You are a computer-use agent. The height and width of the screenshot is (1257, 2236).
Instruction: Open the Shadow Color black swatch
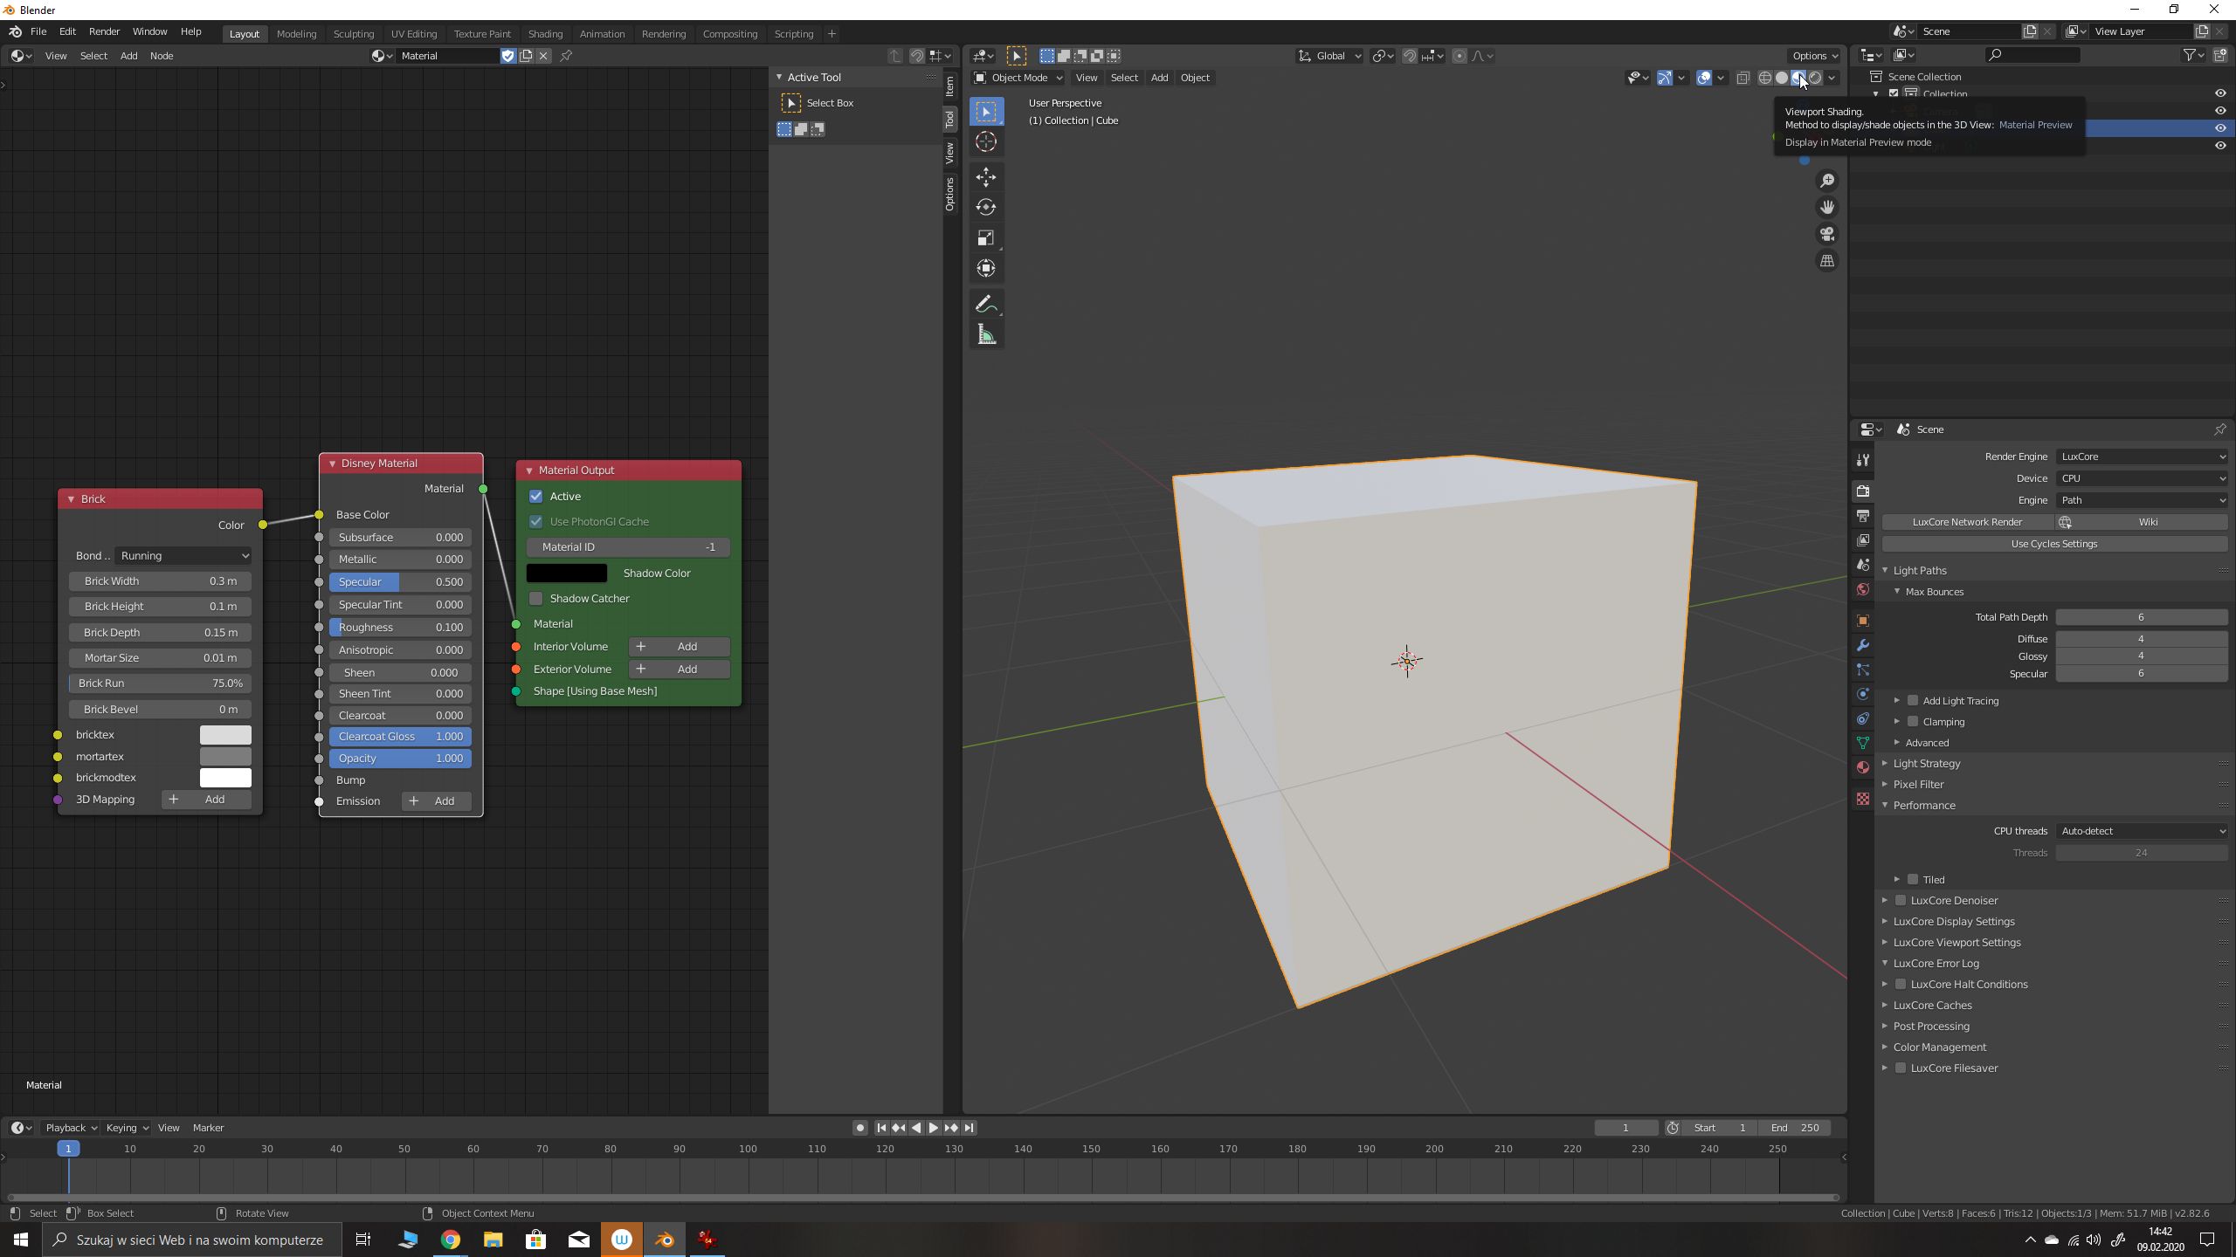click(566, 574)
